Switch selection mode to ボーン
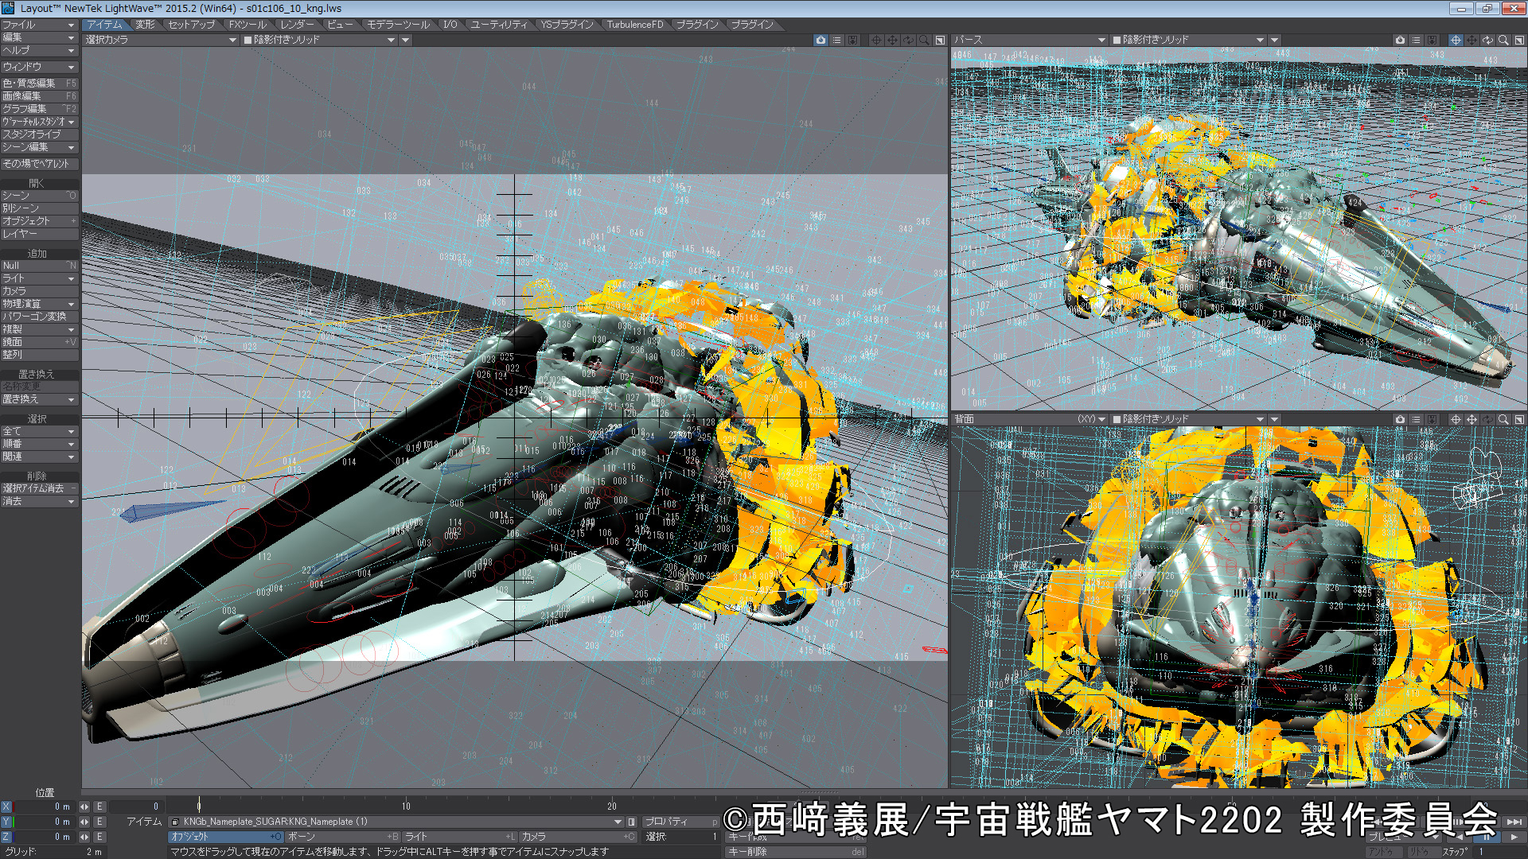 click(343, 837)
